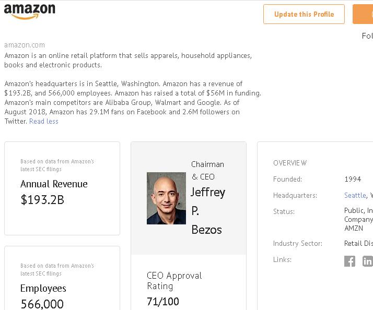The height and width of the screenshot is (310, 373).
Task: Open Amazon's Facebook page icon
Action: (x=349, y=261)
